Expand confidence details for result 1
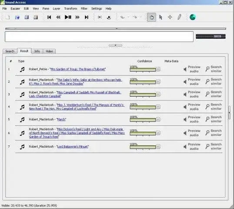Screen dimensions: 234x209 (x=158, y=69)
